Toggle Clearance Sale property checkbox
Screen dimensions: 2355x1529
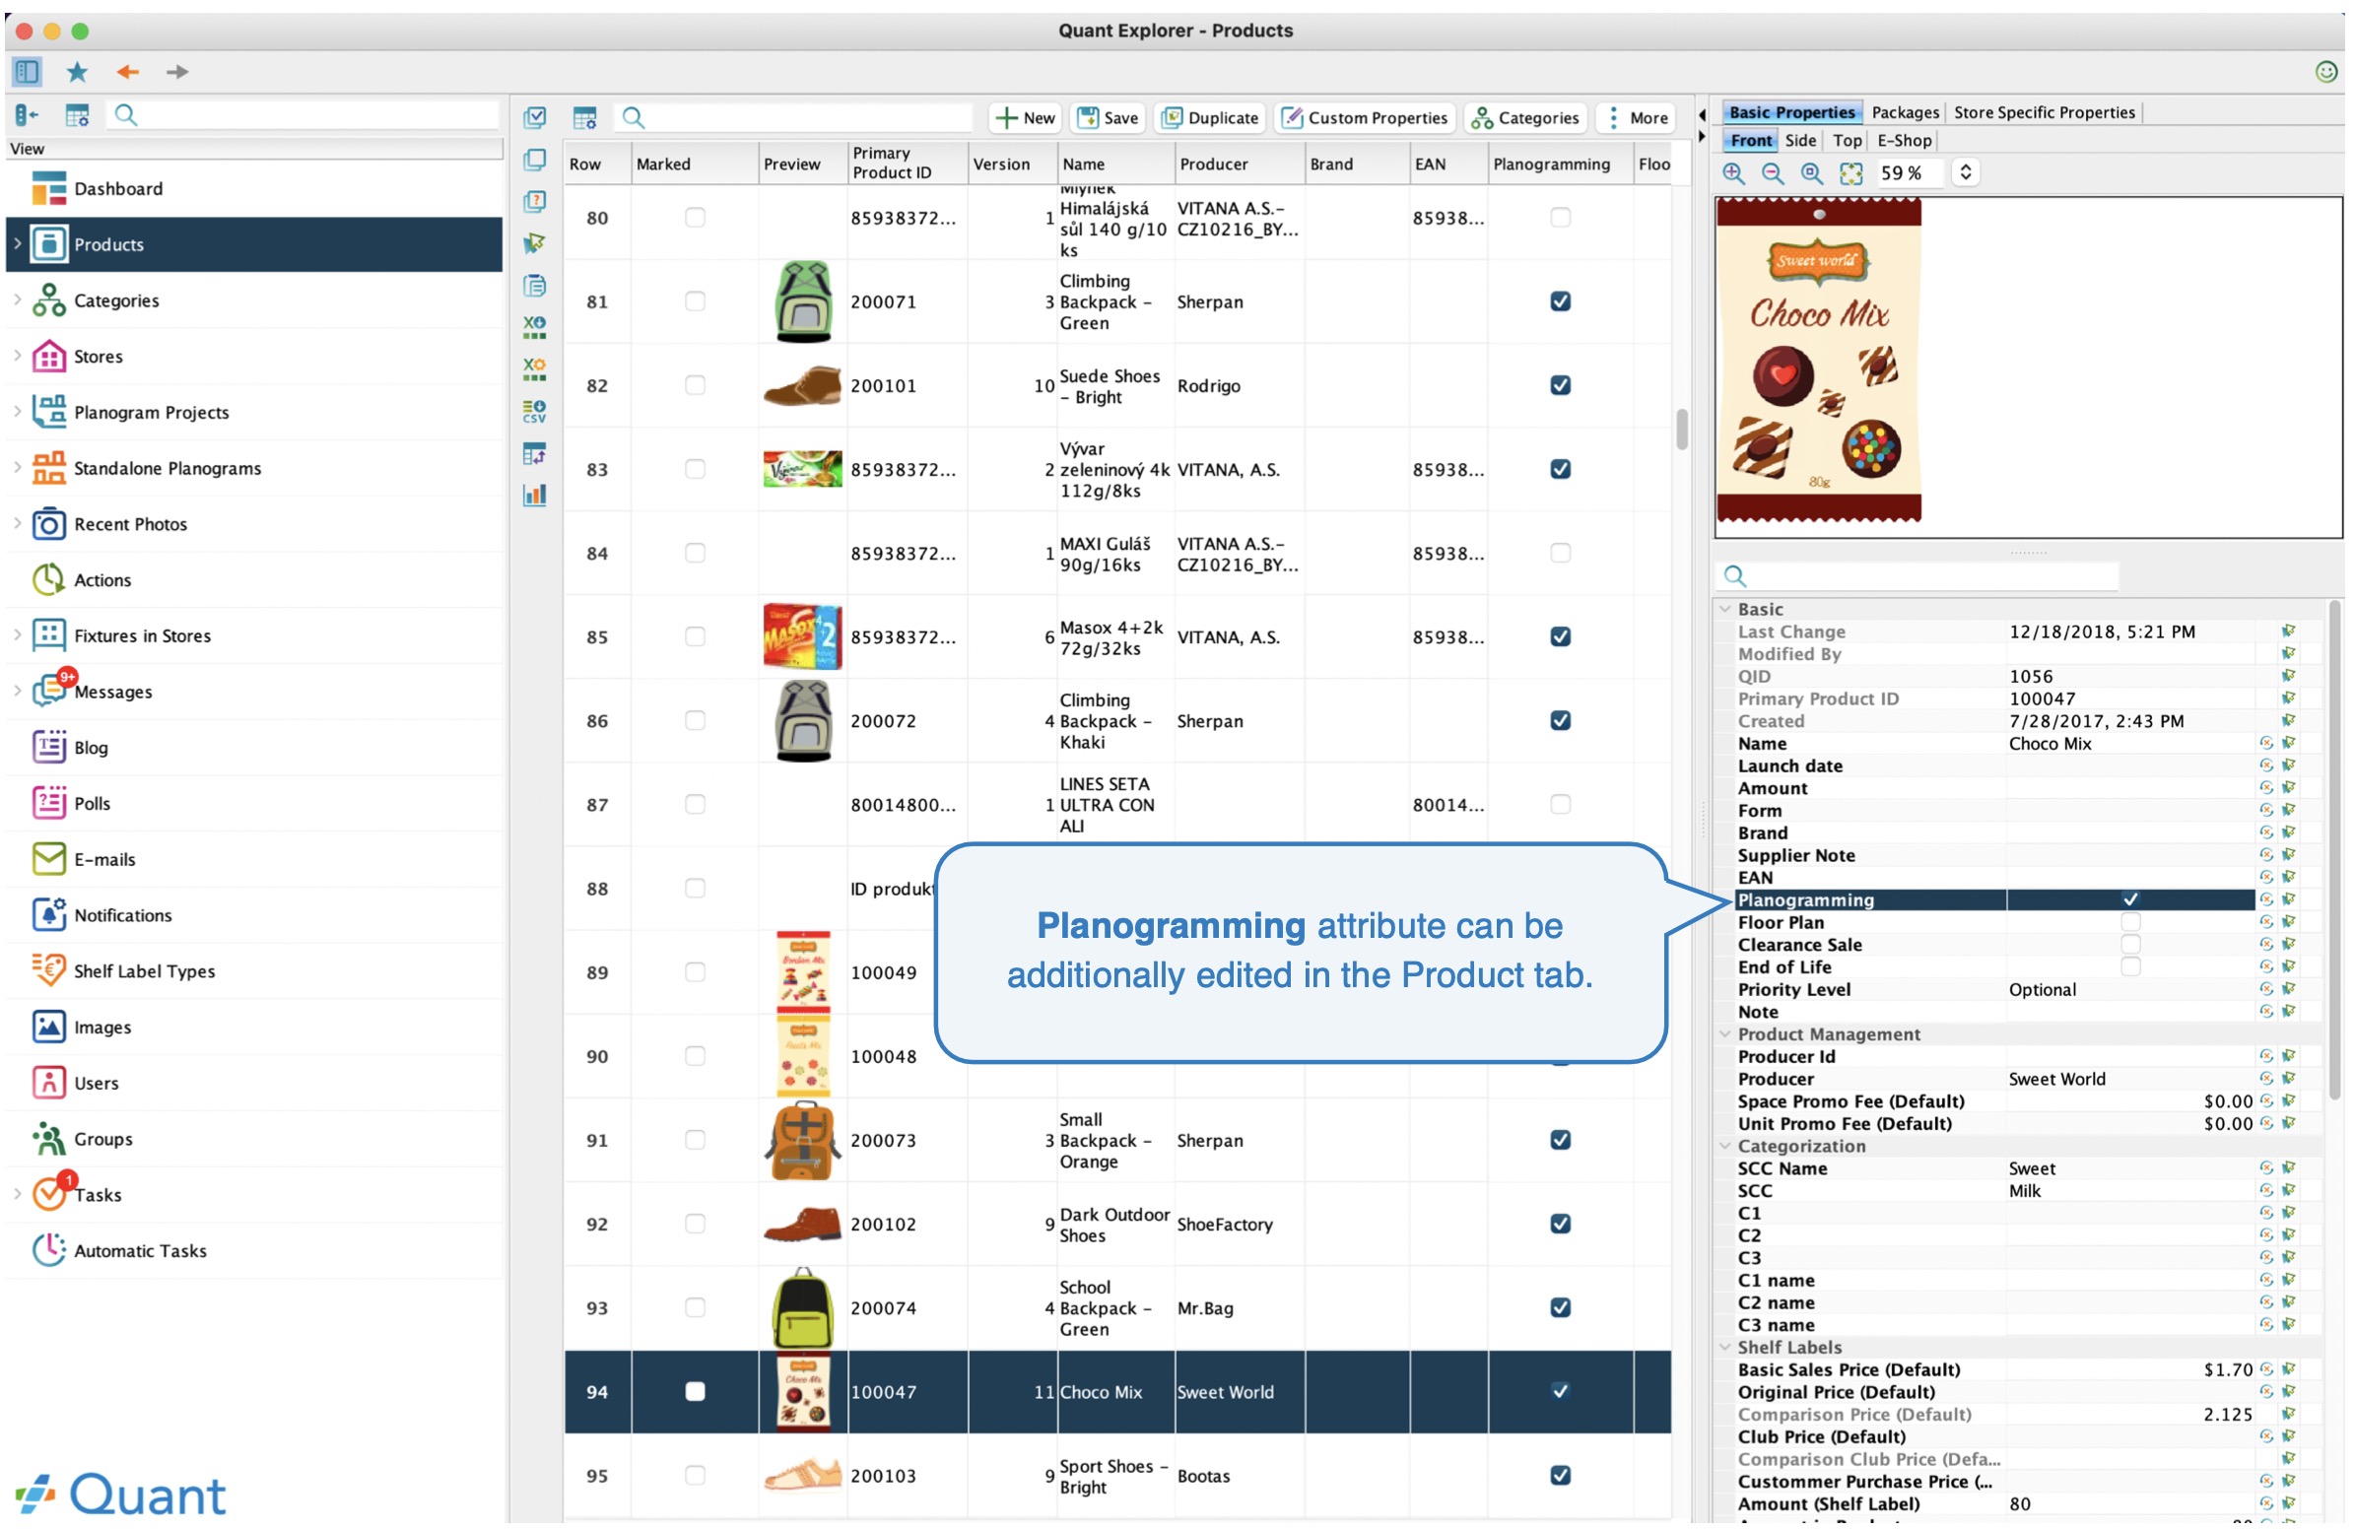[x=2130, y=945]
